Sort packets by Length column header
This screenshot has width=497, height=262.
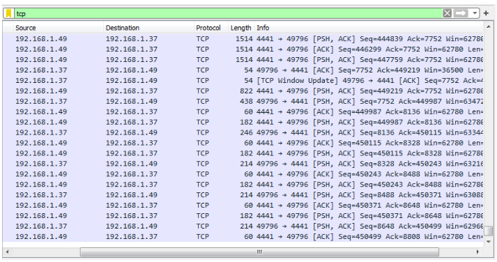pyautogui.click(x=241, y=28)
